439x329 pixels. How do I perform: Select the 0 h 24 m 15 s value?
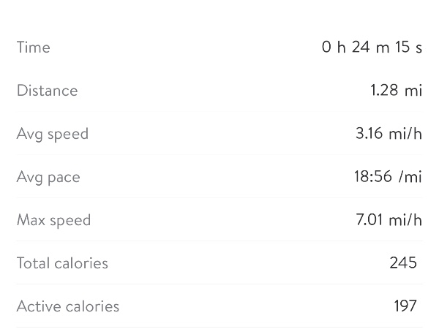(372, 48)
